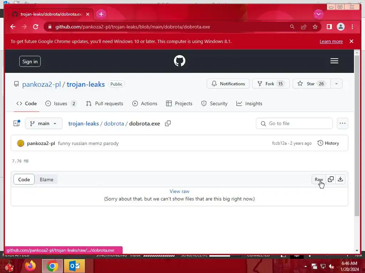View file History
The image size is (365, 273).
coord(328,143)
